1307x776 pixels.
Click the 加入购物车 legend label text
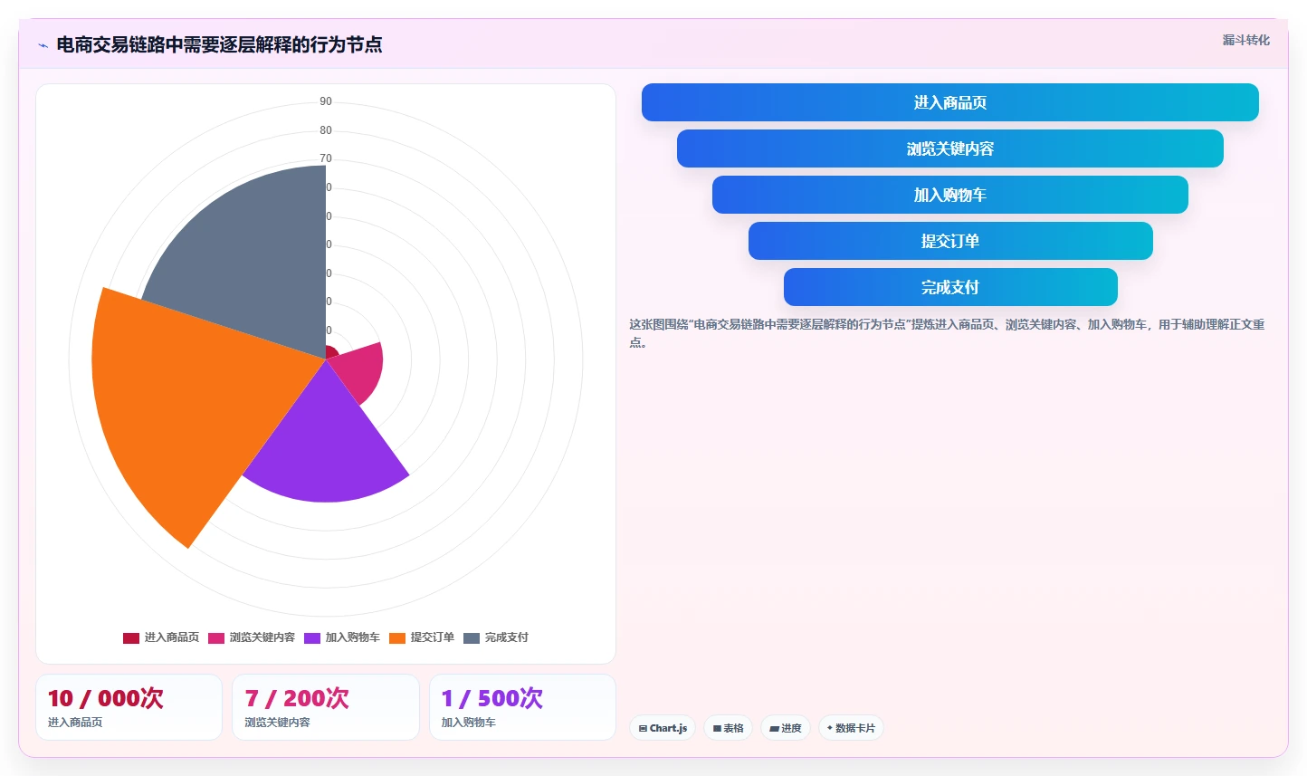click(353, 638)
